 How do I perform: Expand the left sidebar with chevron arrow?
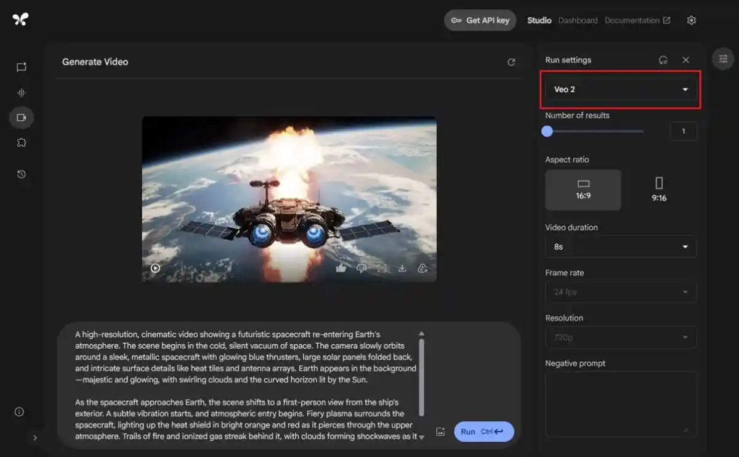click(x=35, y=438)
